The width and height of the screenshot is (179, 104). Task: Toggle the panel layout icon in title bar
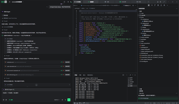tap(158, 2)
